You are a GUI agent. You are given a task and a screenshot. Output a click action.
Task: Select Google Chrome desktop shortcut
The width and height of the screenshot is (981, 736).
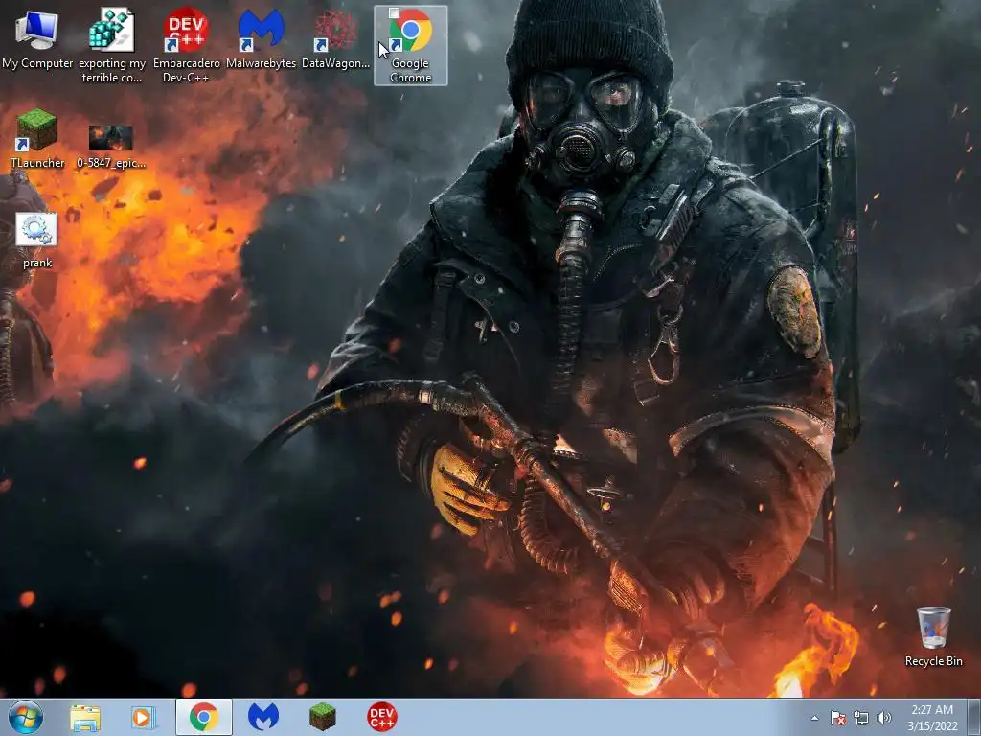pyautogui.click(x=410, y=45)
